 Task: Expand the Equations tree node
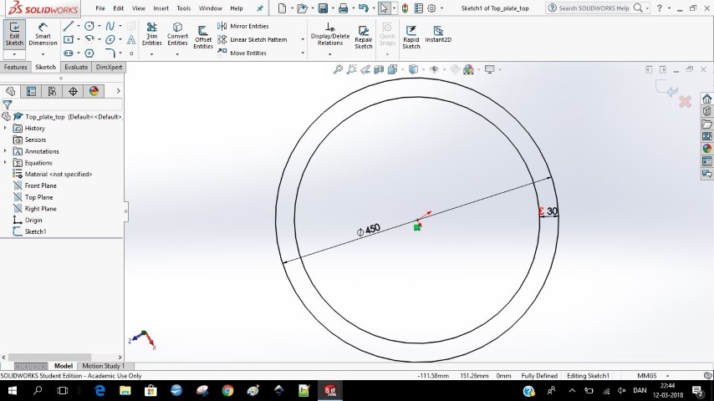(x=6, y=163)
